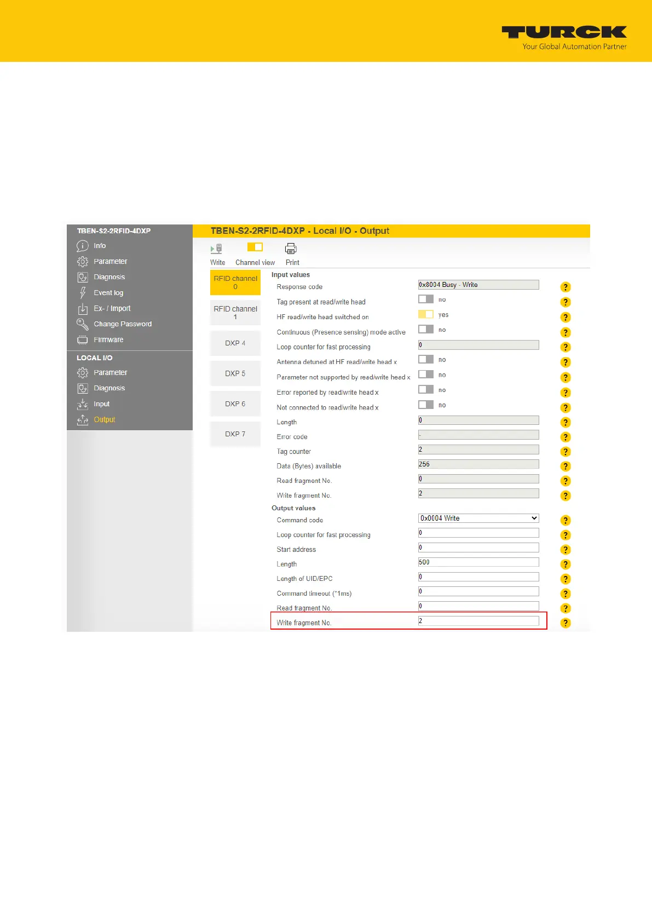Toggle Not connected to read/write head switch

pos(426,405)
